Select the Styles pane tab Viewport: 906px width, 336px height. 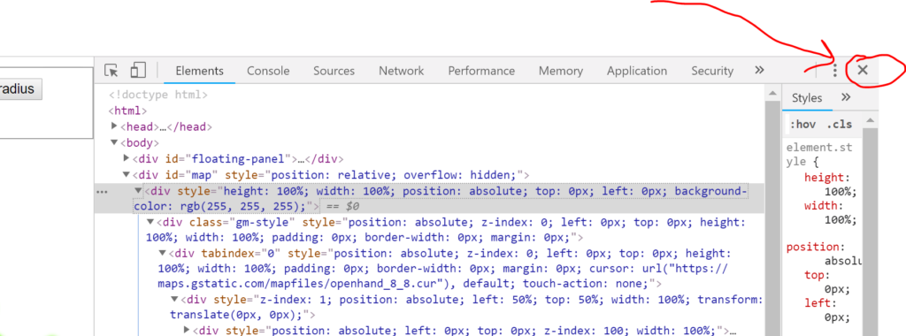pos(807,97)
